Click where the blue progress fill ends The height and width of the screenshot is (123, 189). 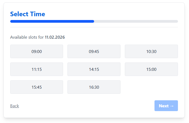coord(94,21)
